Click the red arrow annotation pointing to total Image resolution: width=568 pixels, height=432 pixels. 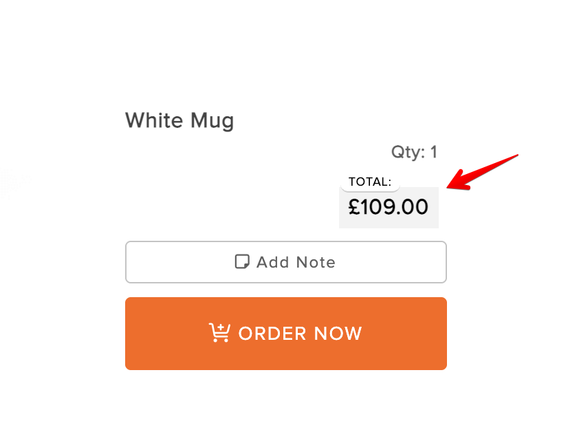tap(483, 172)
